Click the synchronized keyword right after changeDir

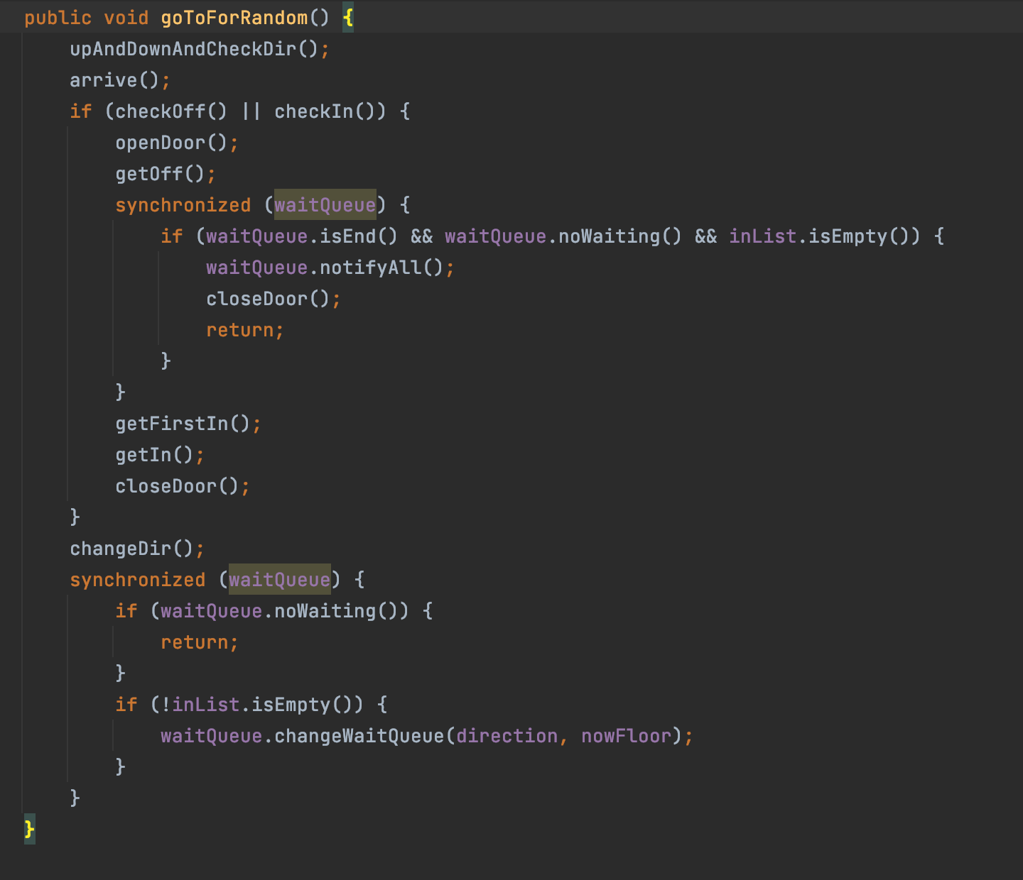click(x=137, y=579)
